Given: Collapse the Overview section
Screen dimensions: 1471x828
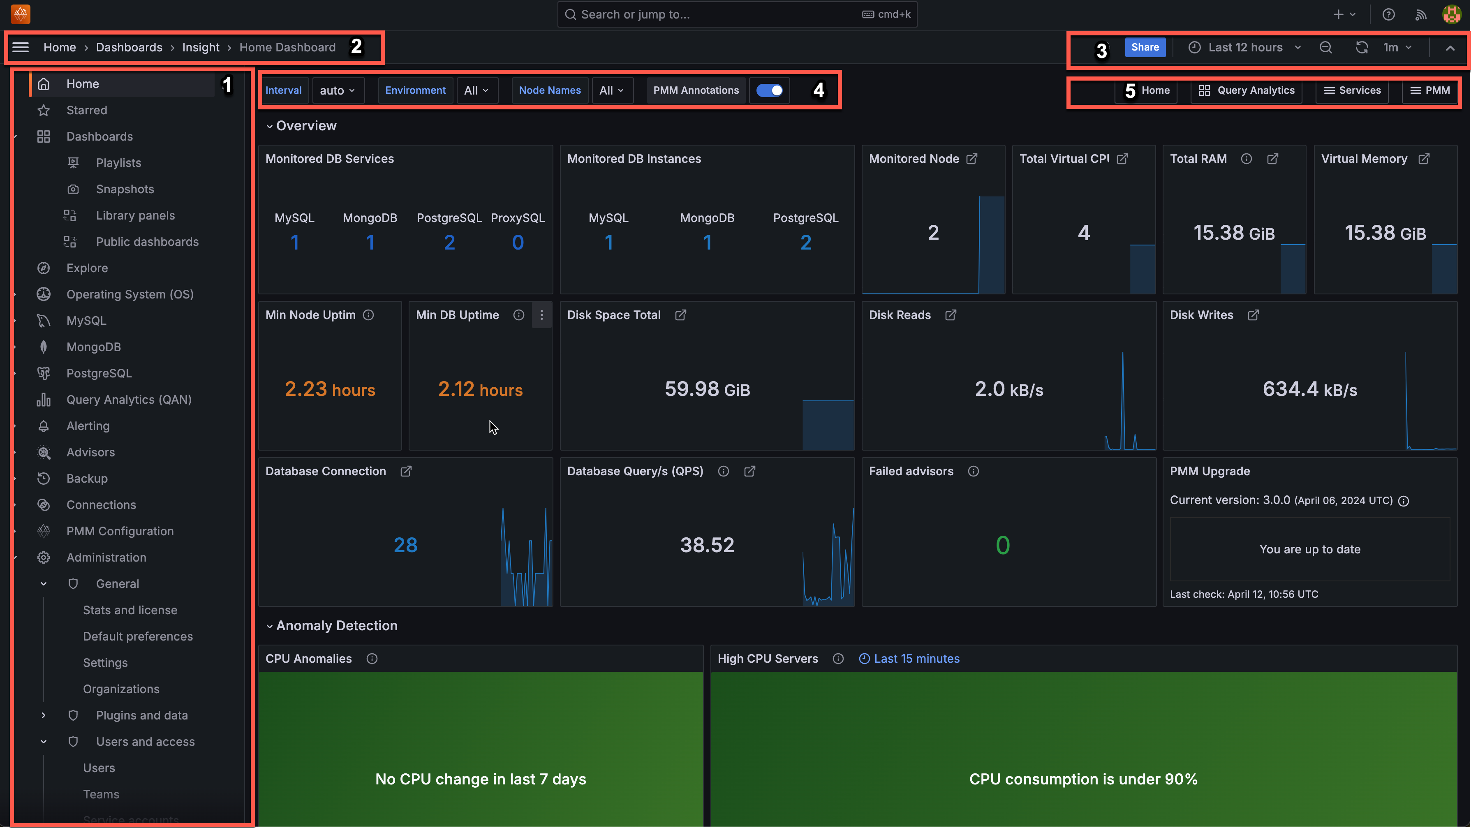Looking at the screenshot, I should tap(301, 126).
